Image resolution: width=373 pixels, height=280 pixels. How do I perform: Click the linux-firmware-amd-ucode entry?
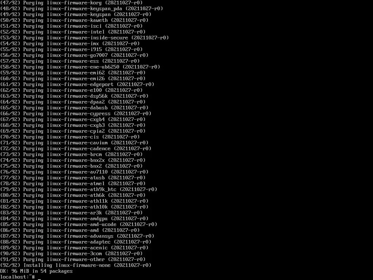click(79, 224)
